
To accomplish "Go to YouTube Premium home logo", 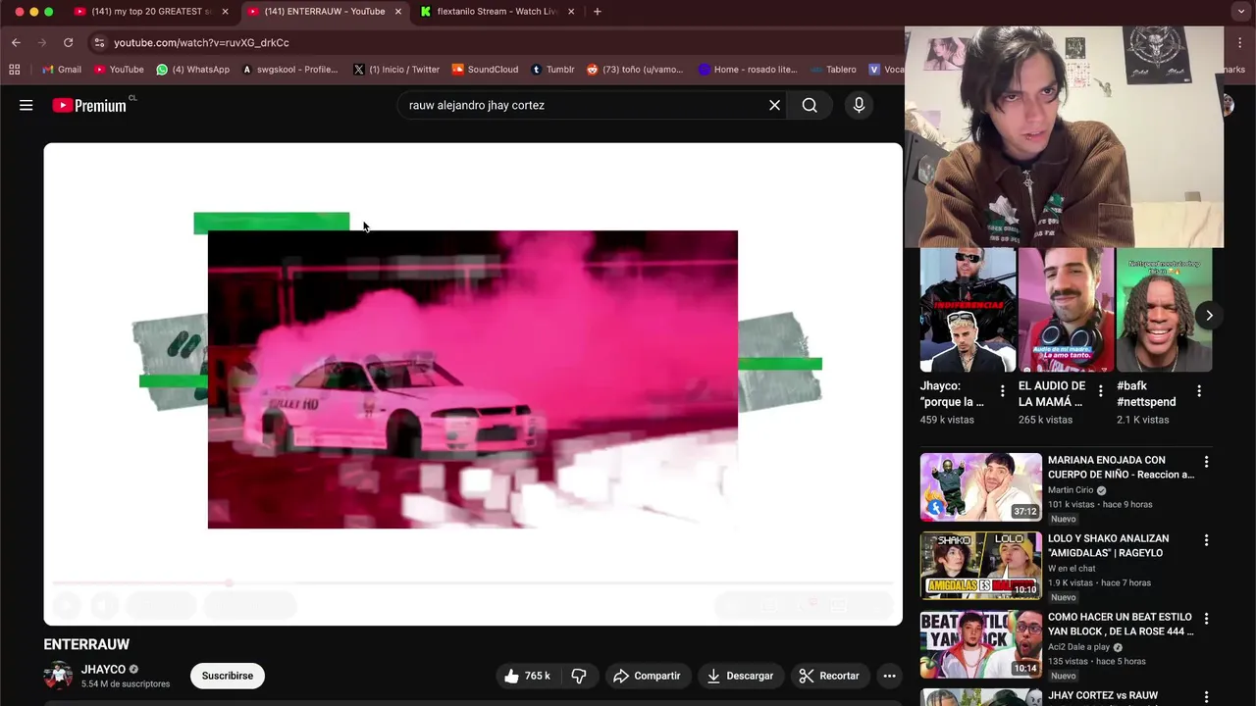I will (x=90, y=105).
